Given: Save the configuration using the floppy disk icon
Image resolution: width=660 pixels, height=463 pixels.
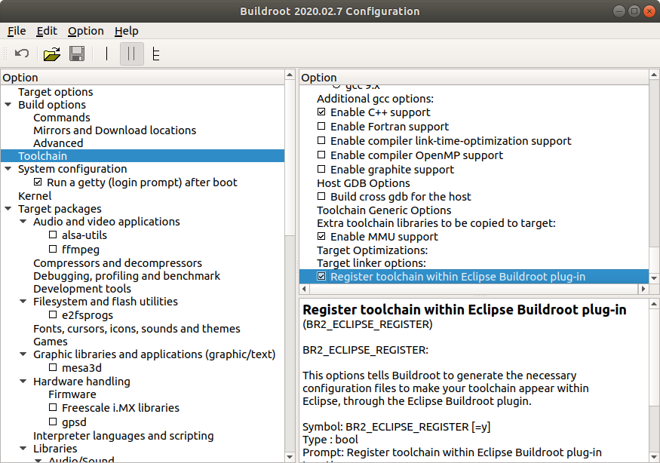Looking at the screenshot, I should pyautogui.click(x=77, y=54).
